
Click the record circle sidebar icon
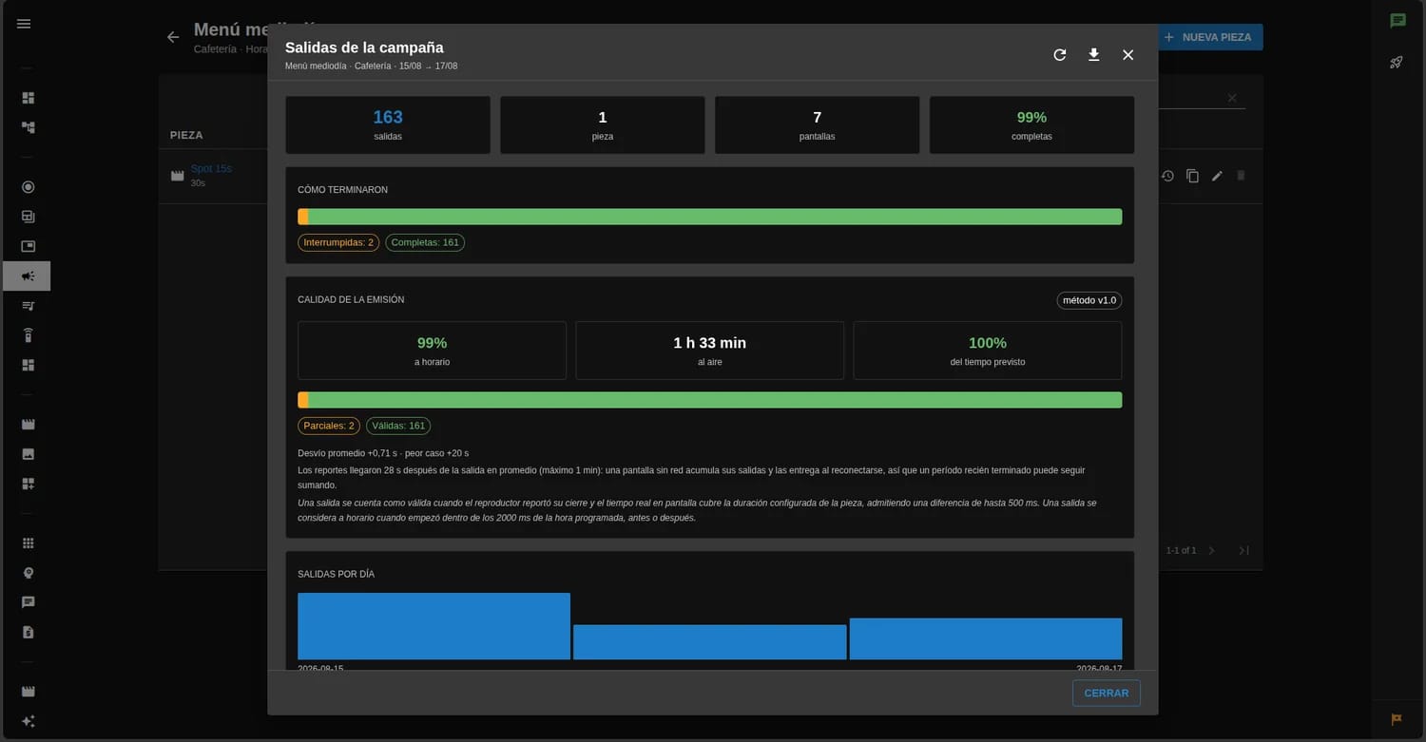point(29,187)
